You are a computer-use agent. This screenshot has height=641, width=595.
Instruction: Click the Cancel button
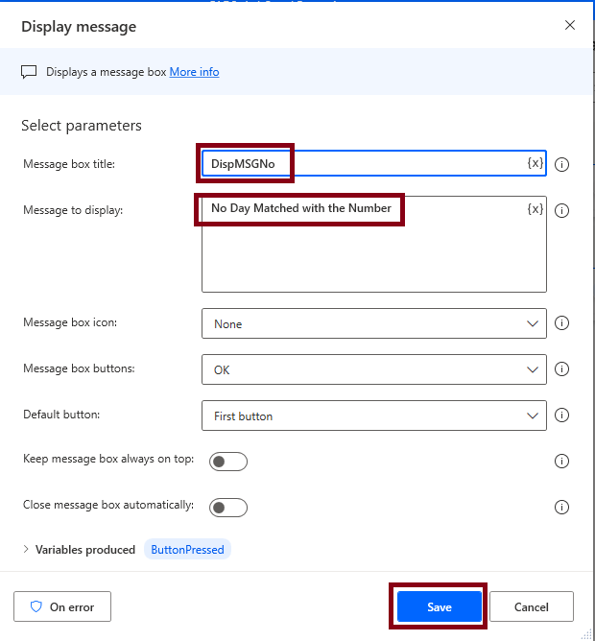pos(532,606)
